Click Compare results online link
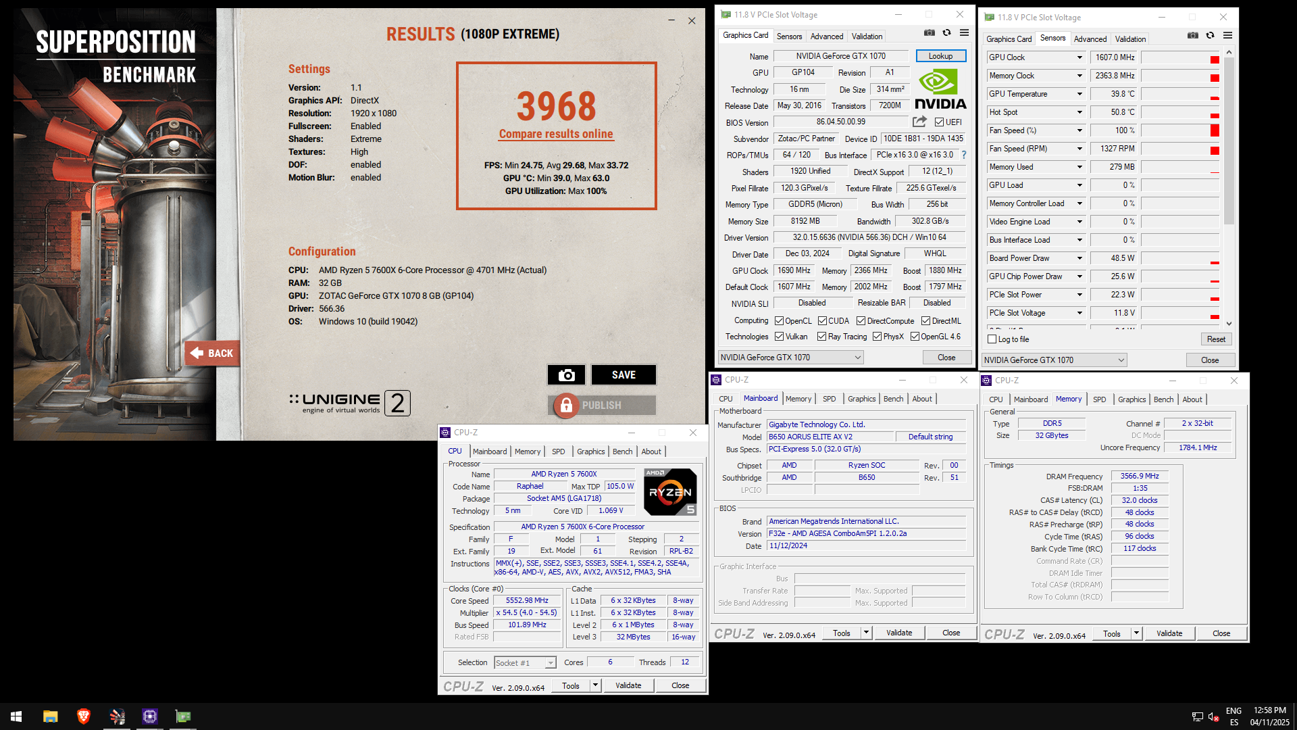Image resolution: width=1297 pixels, height=730 pixels. pyautogui.click(x=556, y=134)
